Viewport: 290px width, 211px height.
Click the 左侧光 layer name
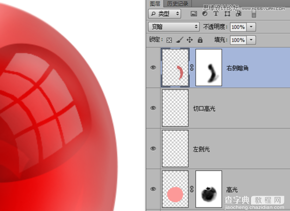point(201,149)
